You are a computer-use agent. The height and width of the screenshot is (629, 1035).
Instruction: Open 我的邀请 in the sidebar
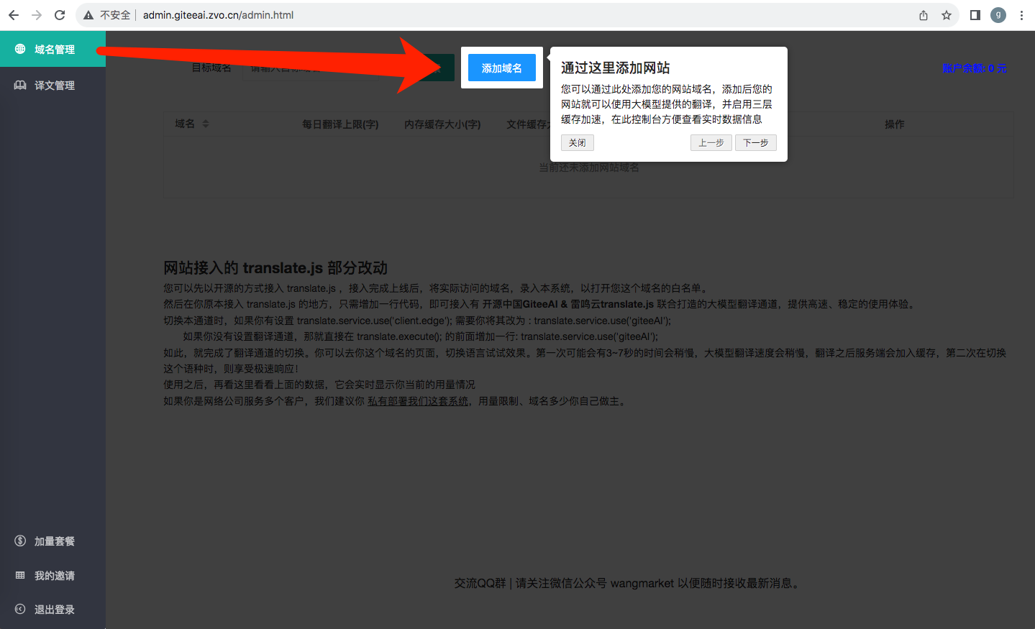tap(53, 575)
